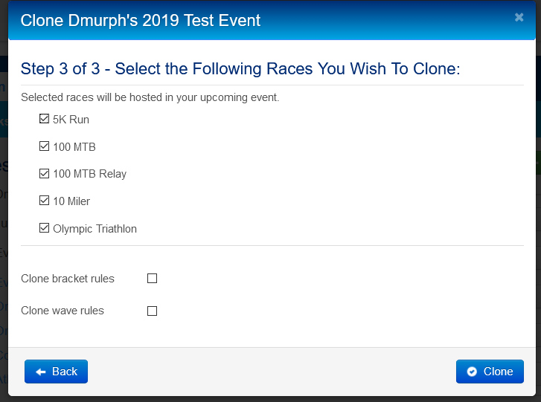Go back with the Back button

pyautogui.click(x=57, y=372)
